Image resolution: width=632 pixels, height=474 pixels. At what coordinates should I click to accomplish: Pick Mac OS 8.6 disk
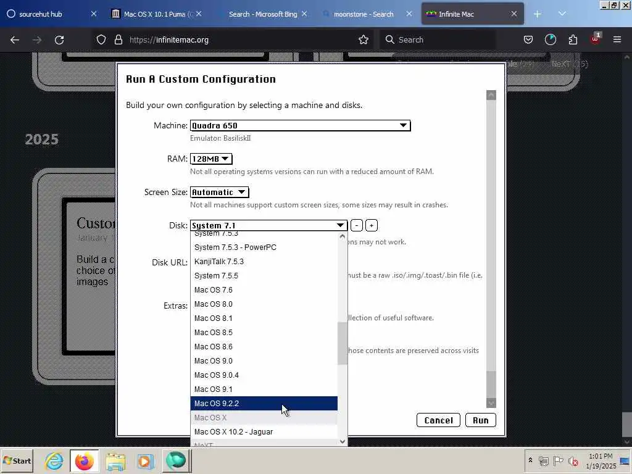click(264, 347)
